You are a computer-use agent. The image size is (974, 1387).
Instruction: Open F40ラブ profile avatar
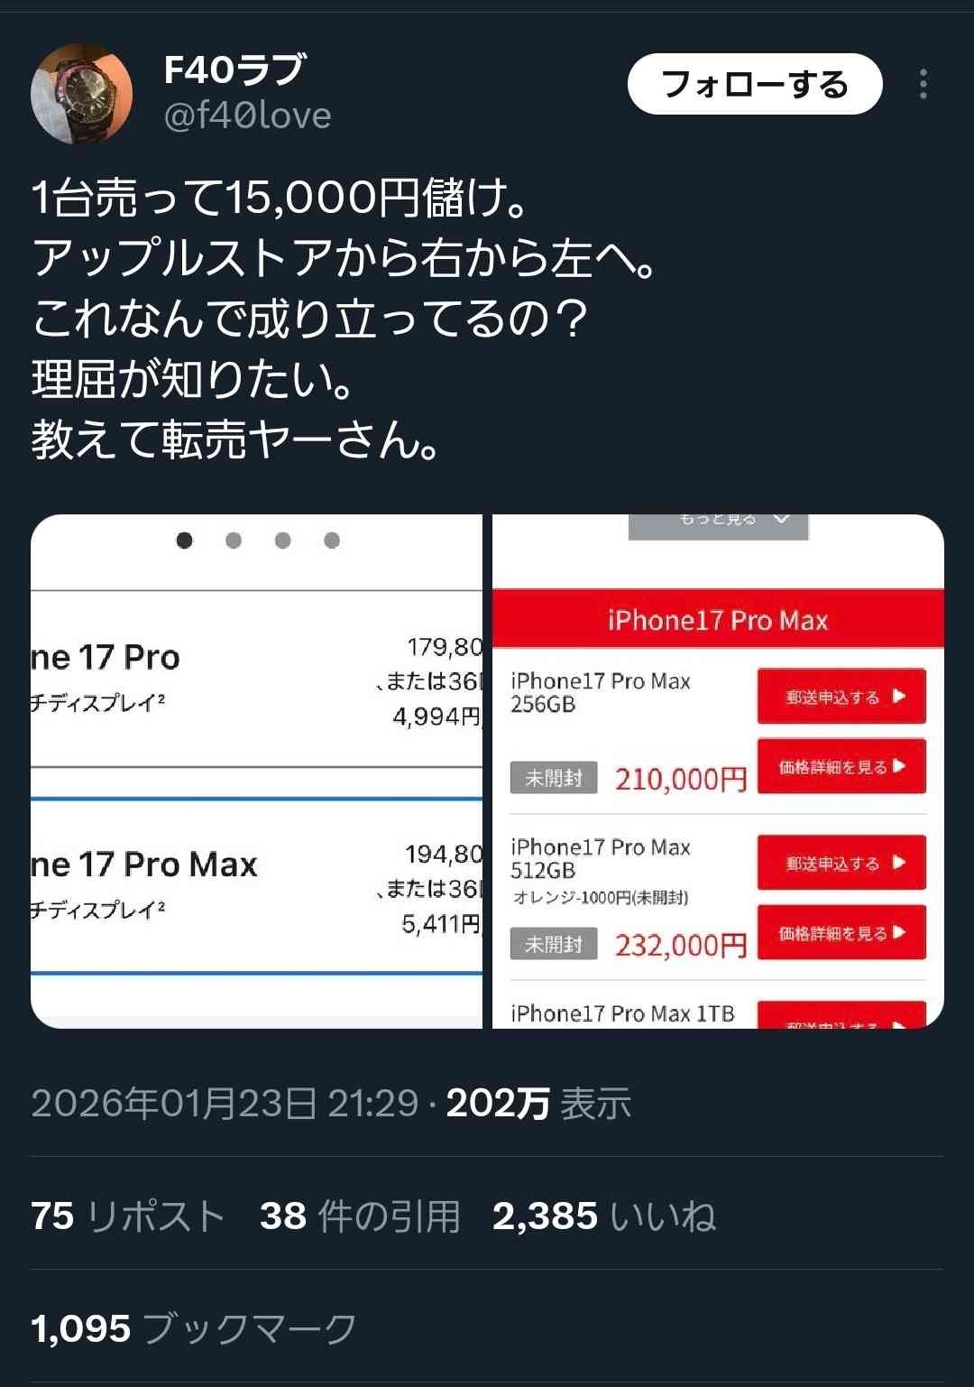(x=81, y=94)
